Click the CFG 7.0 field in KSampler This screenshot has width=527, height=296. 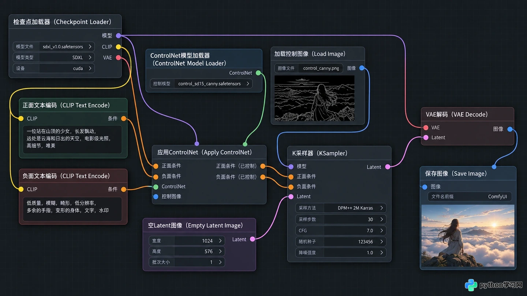point(340,231)
